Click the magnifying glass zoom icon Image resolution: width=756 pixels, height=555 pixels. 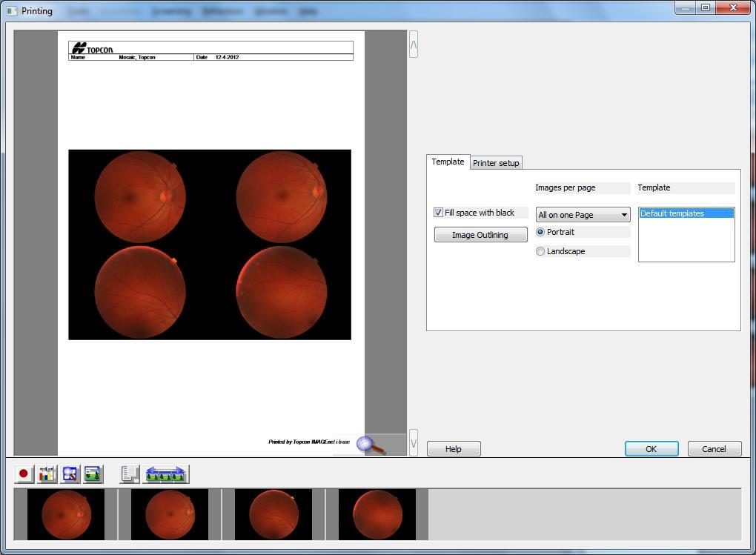(x=371, y=445)
